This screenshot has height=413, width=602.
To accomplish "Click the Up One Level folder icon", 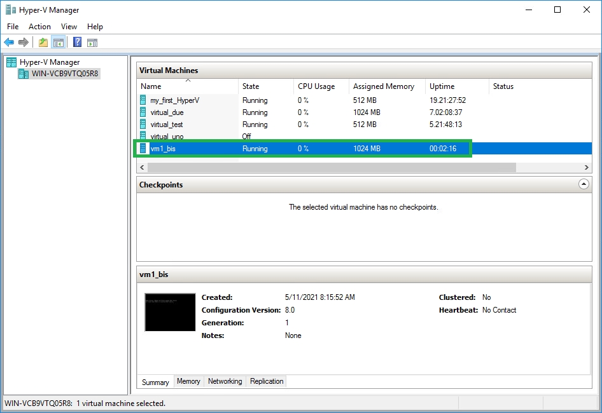I will coord(43,43).
